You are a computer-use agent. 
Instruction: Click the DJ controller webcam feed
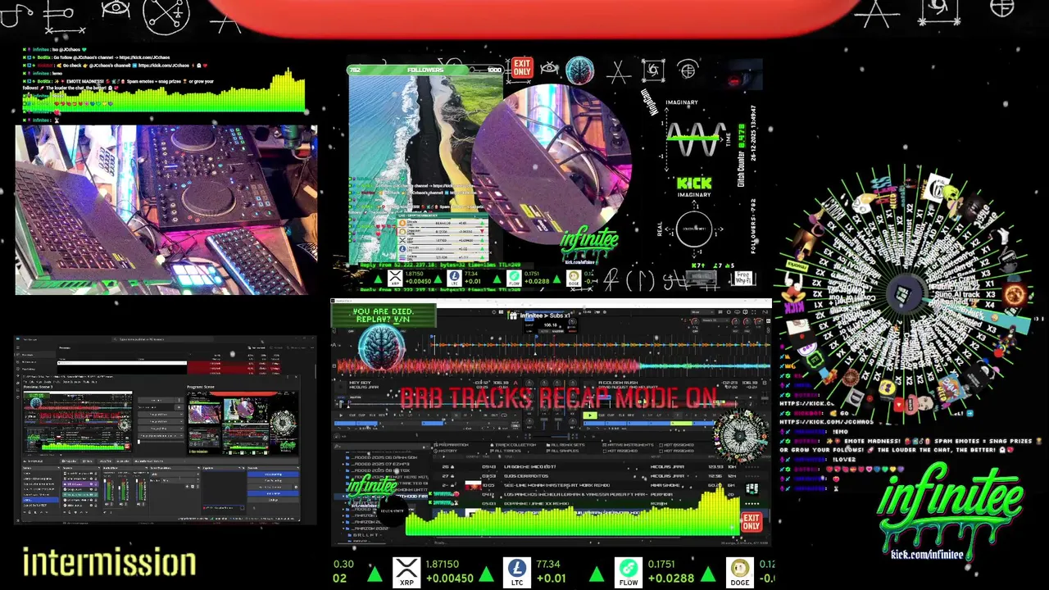tap(166, 210)
